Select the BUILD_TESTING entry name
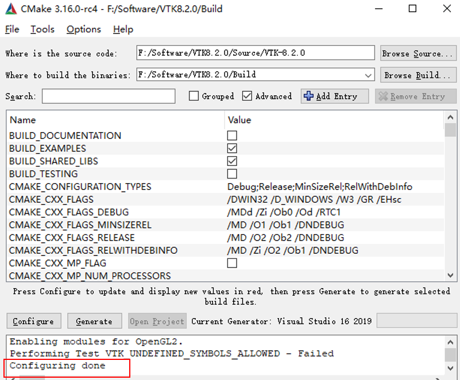 [x=44, y=174]
